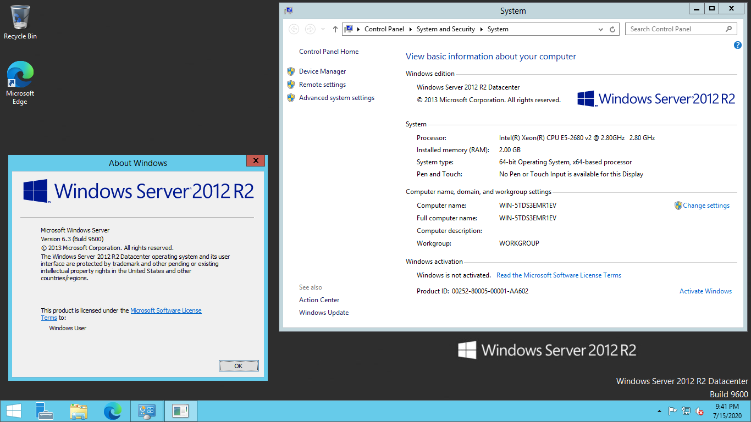This screenshot has width=751, height=422.
Task: Click the shield icon beside Device Manager
Action: tap(291, 71)
